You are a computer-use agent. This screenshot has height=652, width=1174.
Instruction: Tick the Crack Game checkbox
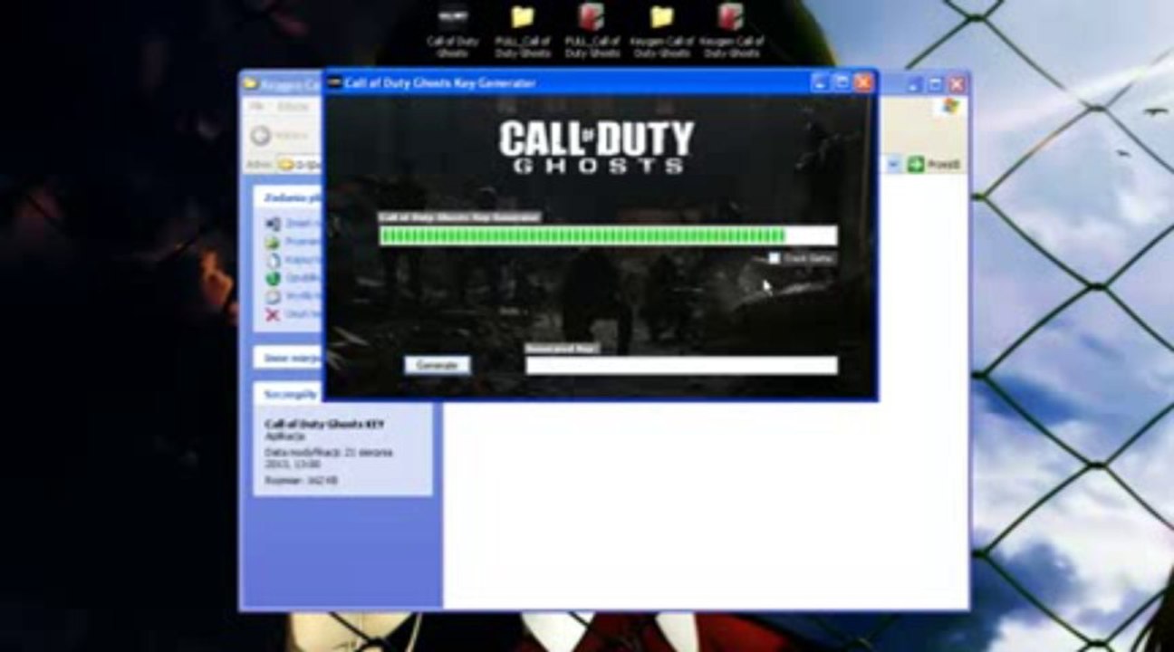774,259
